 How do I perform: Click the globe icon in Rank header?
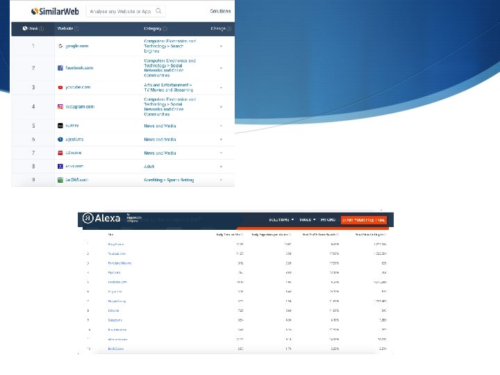coord(25,28)
